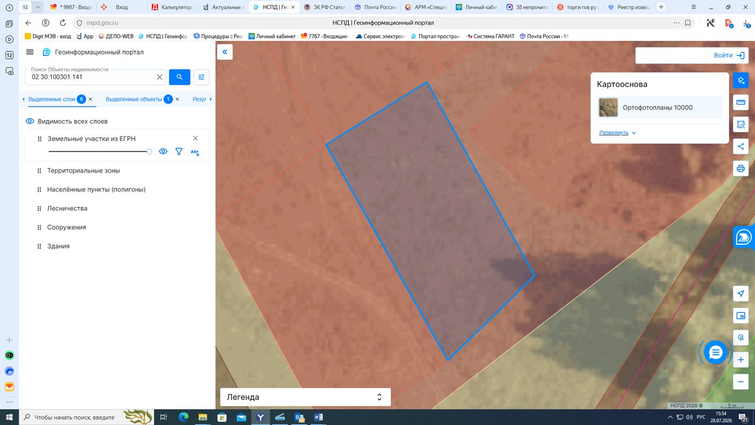The image size is (755, 425).
Task: Click the print map icon
Action: [741, 168]
